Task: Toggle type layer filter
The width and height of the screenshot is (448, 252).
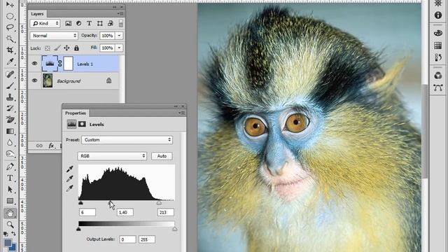Action: click(x=89, y=23)
